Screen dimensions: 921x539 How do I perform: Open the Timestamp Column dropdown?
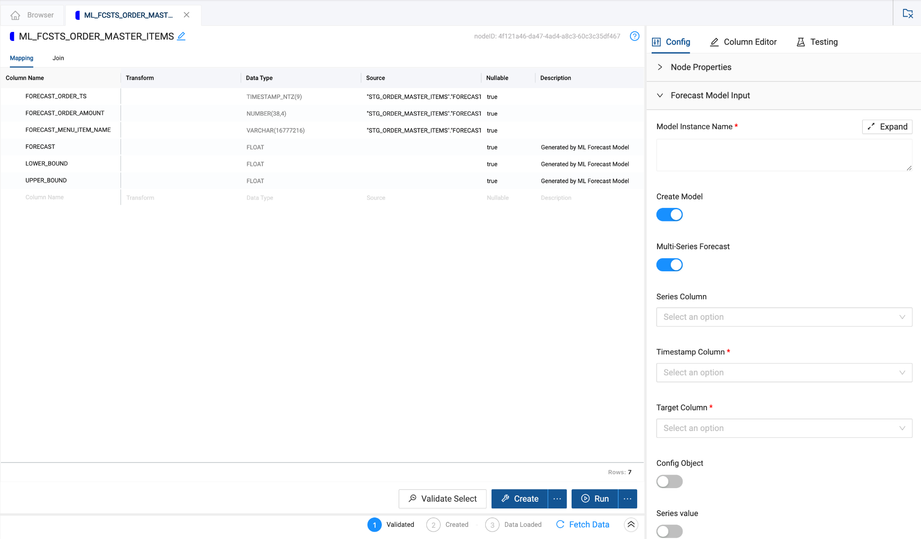point(784,373)
